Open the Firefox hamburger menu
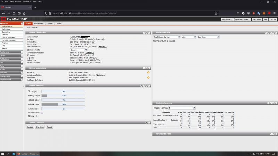Screen dimensions: 278x156 [x=275, y=14]
